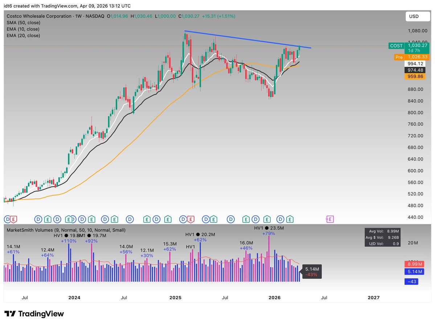Click the +92% volume change label

(91, 241)
